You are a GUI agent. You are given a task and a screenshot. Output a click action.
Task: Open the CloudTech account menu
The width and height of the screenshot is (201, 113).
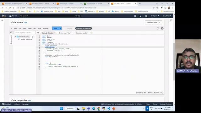[167, 16]
